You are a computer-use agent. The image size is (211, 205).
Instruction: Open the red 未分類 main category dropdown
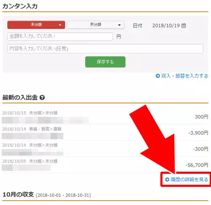pyautogui.click(x=36, y=25)
